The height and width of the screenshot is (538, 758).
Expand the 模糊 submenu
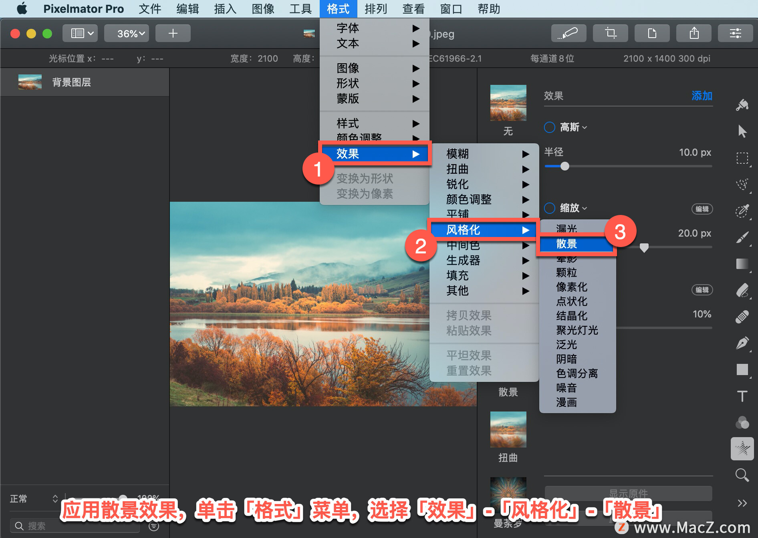coord(484,154)
